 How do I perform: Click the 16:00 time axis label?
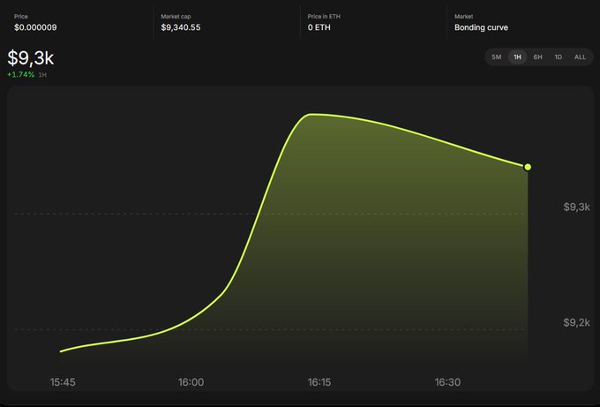point(191,382)
